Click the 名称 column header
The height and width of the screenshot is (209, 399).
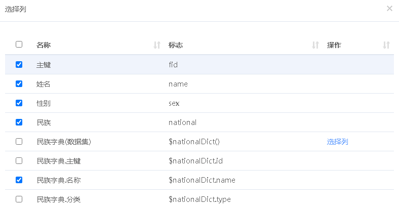click(x=44, y=45)
